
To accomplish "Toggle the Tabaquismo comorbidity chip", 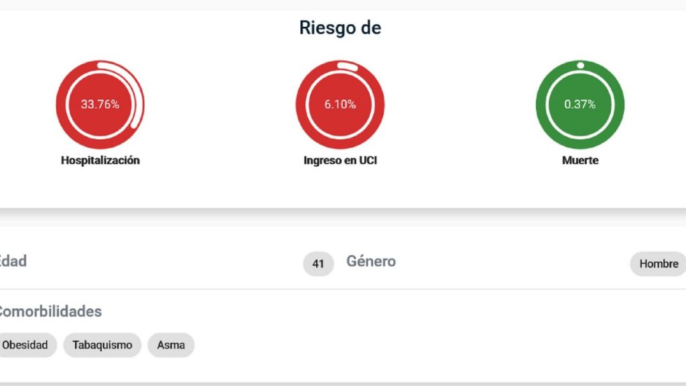I will click(102, 345).
